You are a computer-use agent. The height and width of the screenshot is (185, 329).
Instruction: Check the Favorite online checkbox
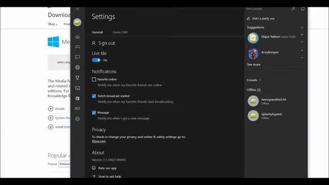(x=94, y=79)
